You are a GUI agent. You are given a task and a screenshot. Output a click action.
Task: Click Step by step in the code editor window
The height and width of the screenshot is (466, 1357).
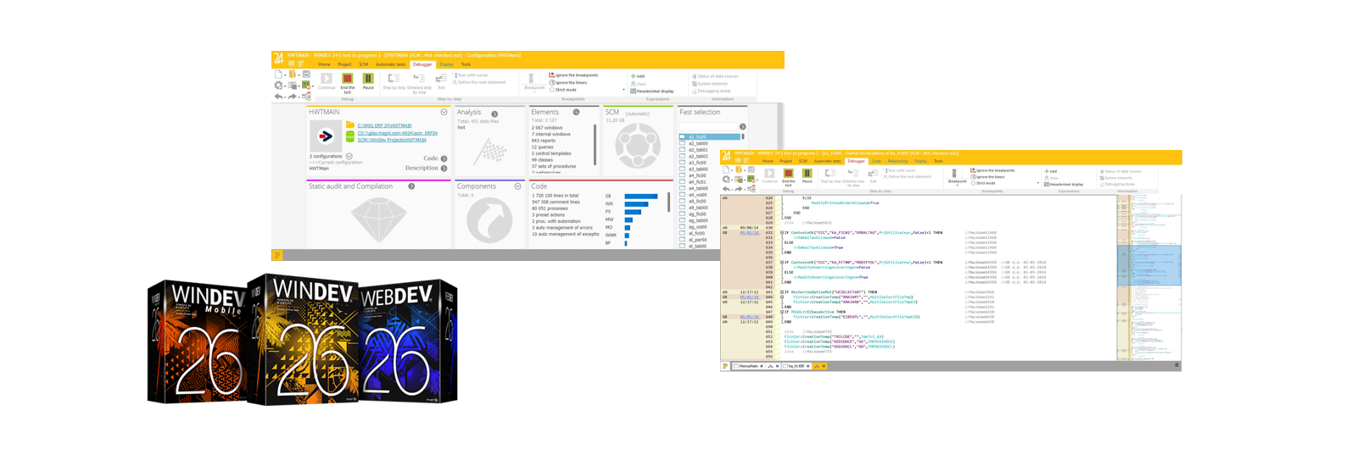point(830,176)
